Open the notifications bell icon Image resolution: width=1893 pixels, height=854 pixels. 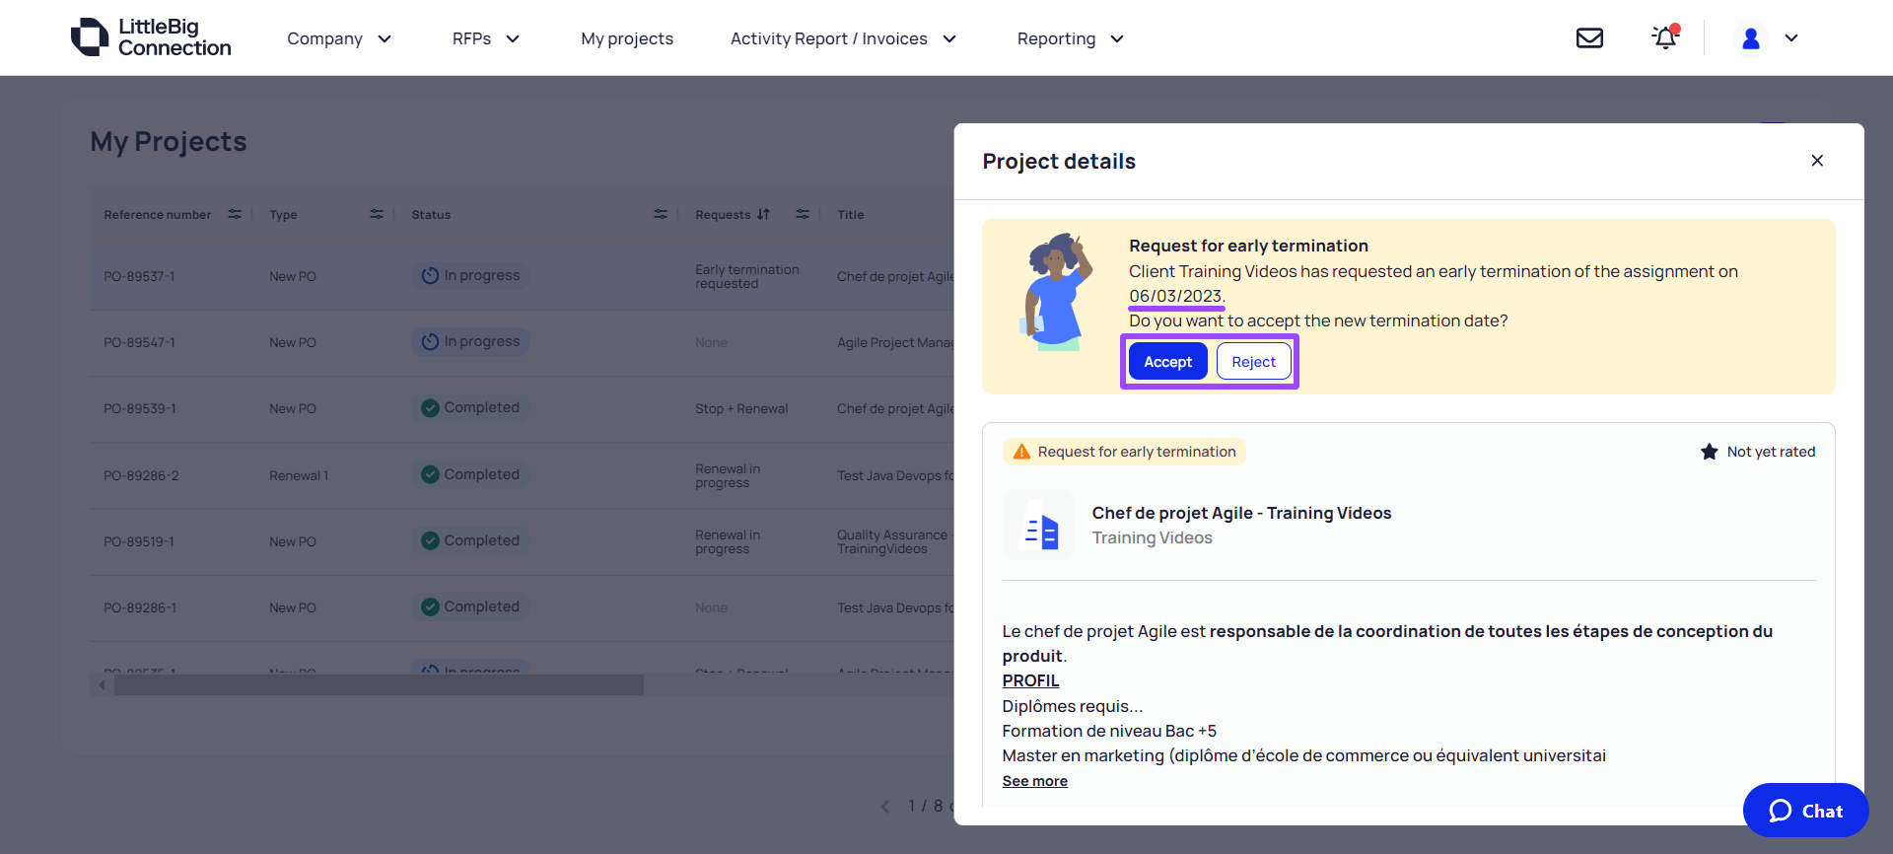(x=1665, y=37)
